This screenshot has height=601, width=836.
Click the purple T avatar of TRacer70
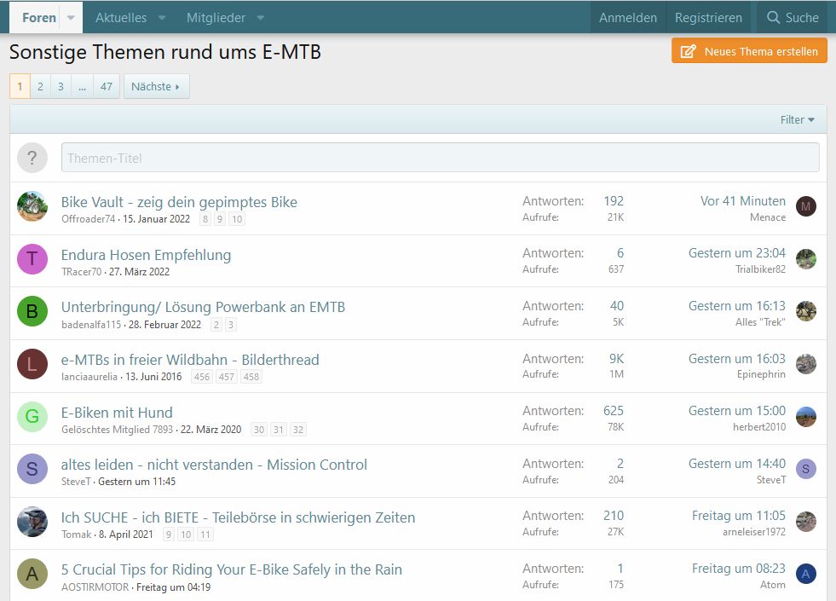(x=32, y=259)
